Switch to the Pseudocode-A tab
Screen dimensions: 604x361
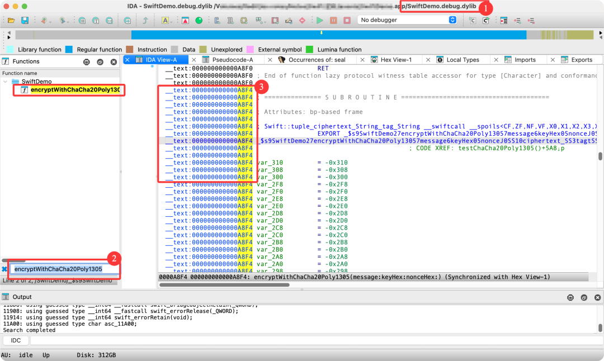pyautogui.click(x=231, y=59)
